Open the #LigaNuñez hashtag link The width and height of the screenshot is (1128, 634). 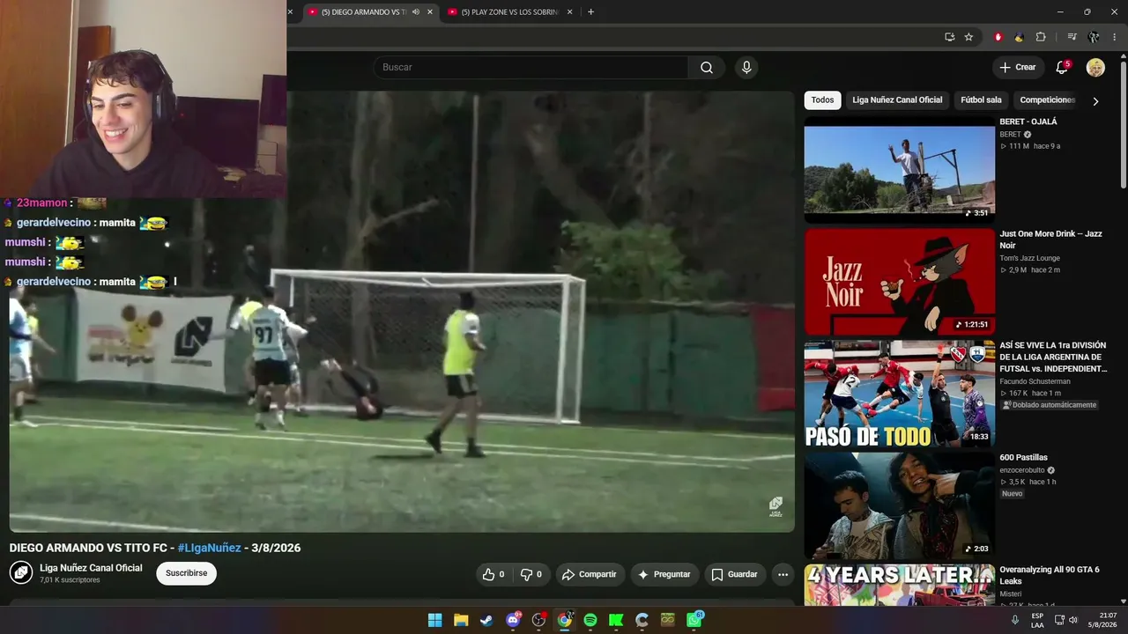point(209,548)
